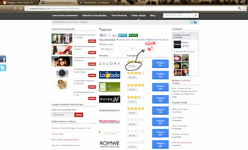
Task: Click Pergi ke toko for Lazada
Action: pos(160,75)
